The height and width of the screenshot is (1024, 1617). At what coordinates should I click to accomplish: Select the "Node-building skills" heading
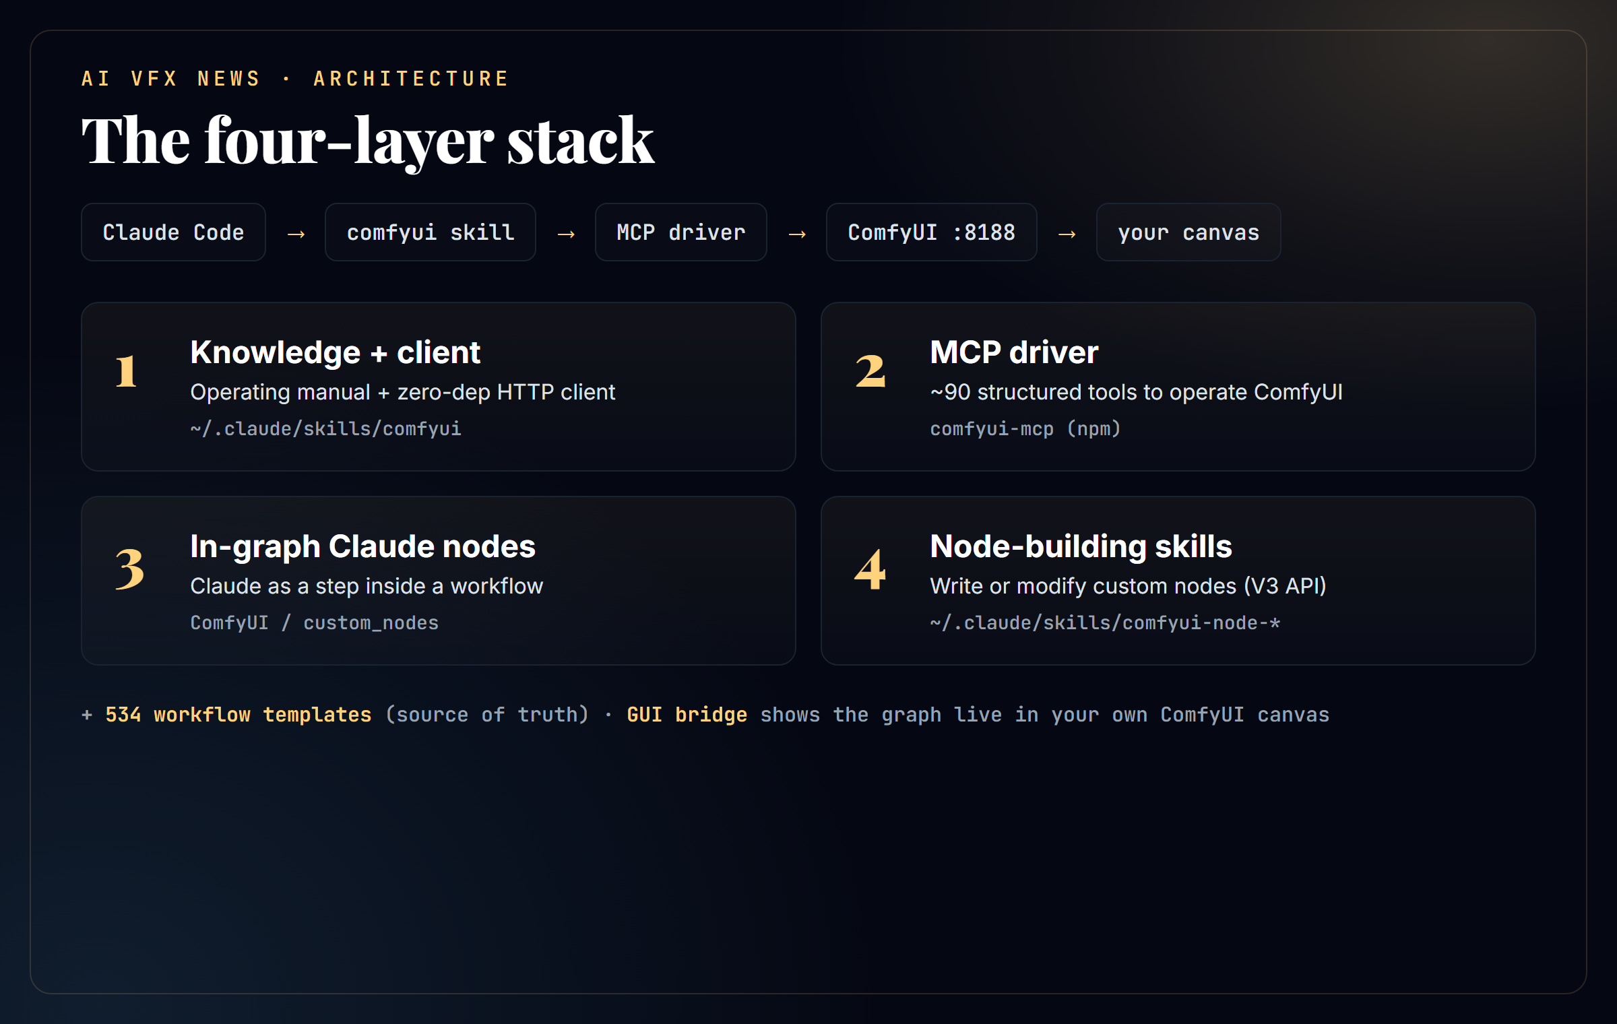pos(1081,546)
